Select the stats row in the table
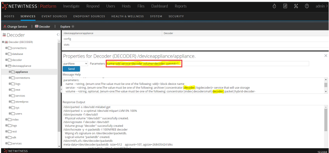Screen dimensions: 329x153 [67, 45]
